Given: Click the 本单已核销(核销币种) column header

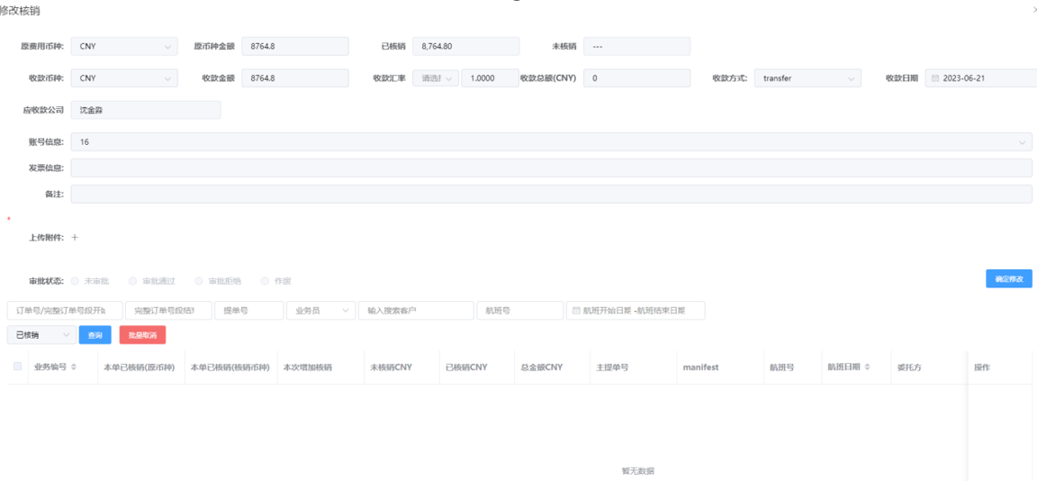Looking at the screenshot, I should pos(230,367).
